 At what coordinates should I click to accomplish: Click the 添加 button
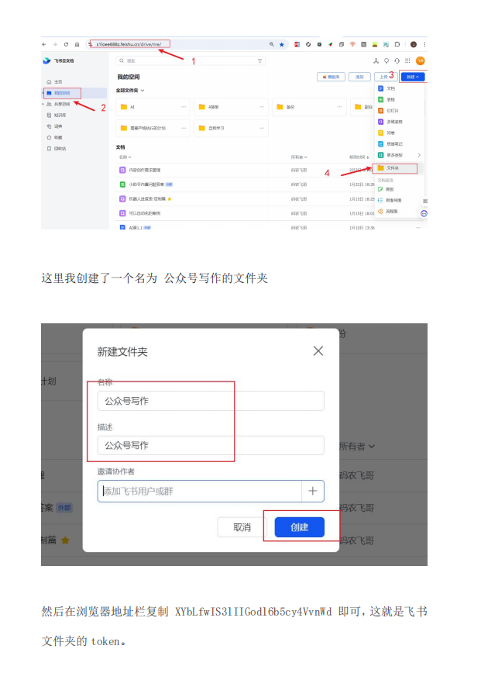pos(359,77)
